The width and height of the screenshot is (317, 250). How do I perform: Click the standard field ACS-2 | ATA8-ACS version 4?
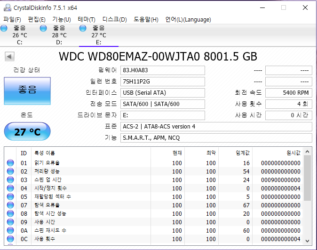click(x=216, y=127)
